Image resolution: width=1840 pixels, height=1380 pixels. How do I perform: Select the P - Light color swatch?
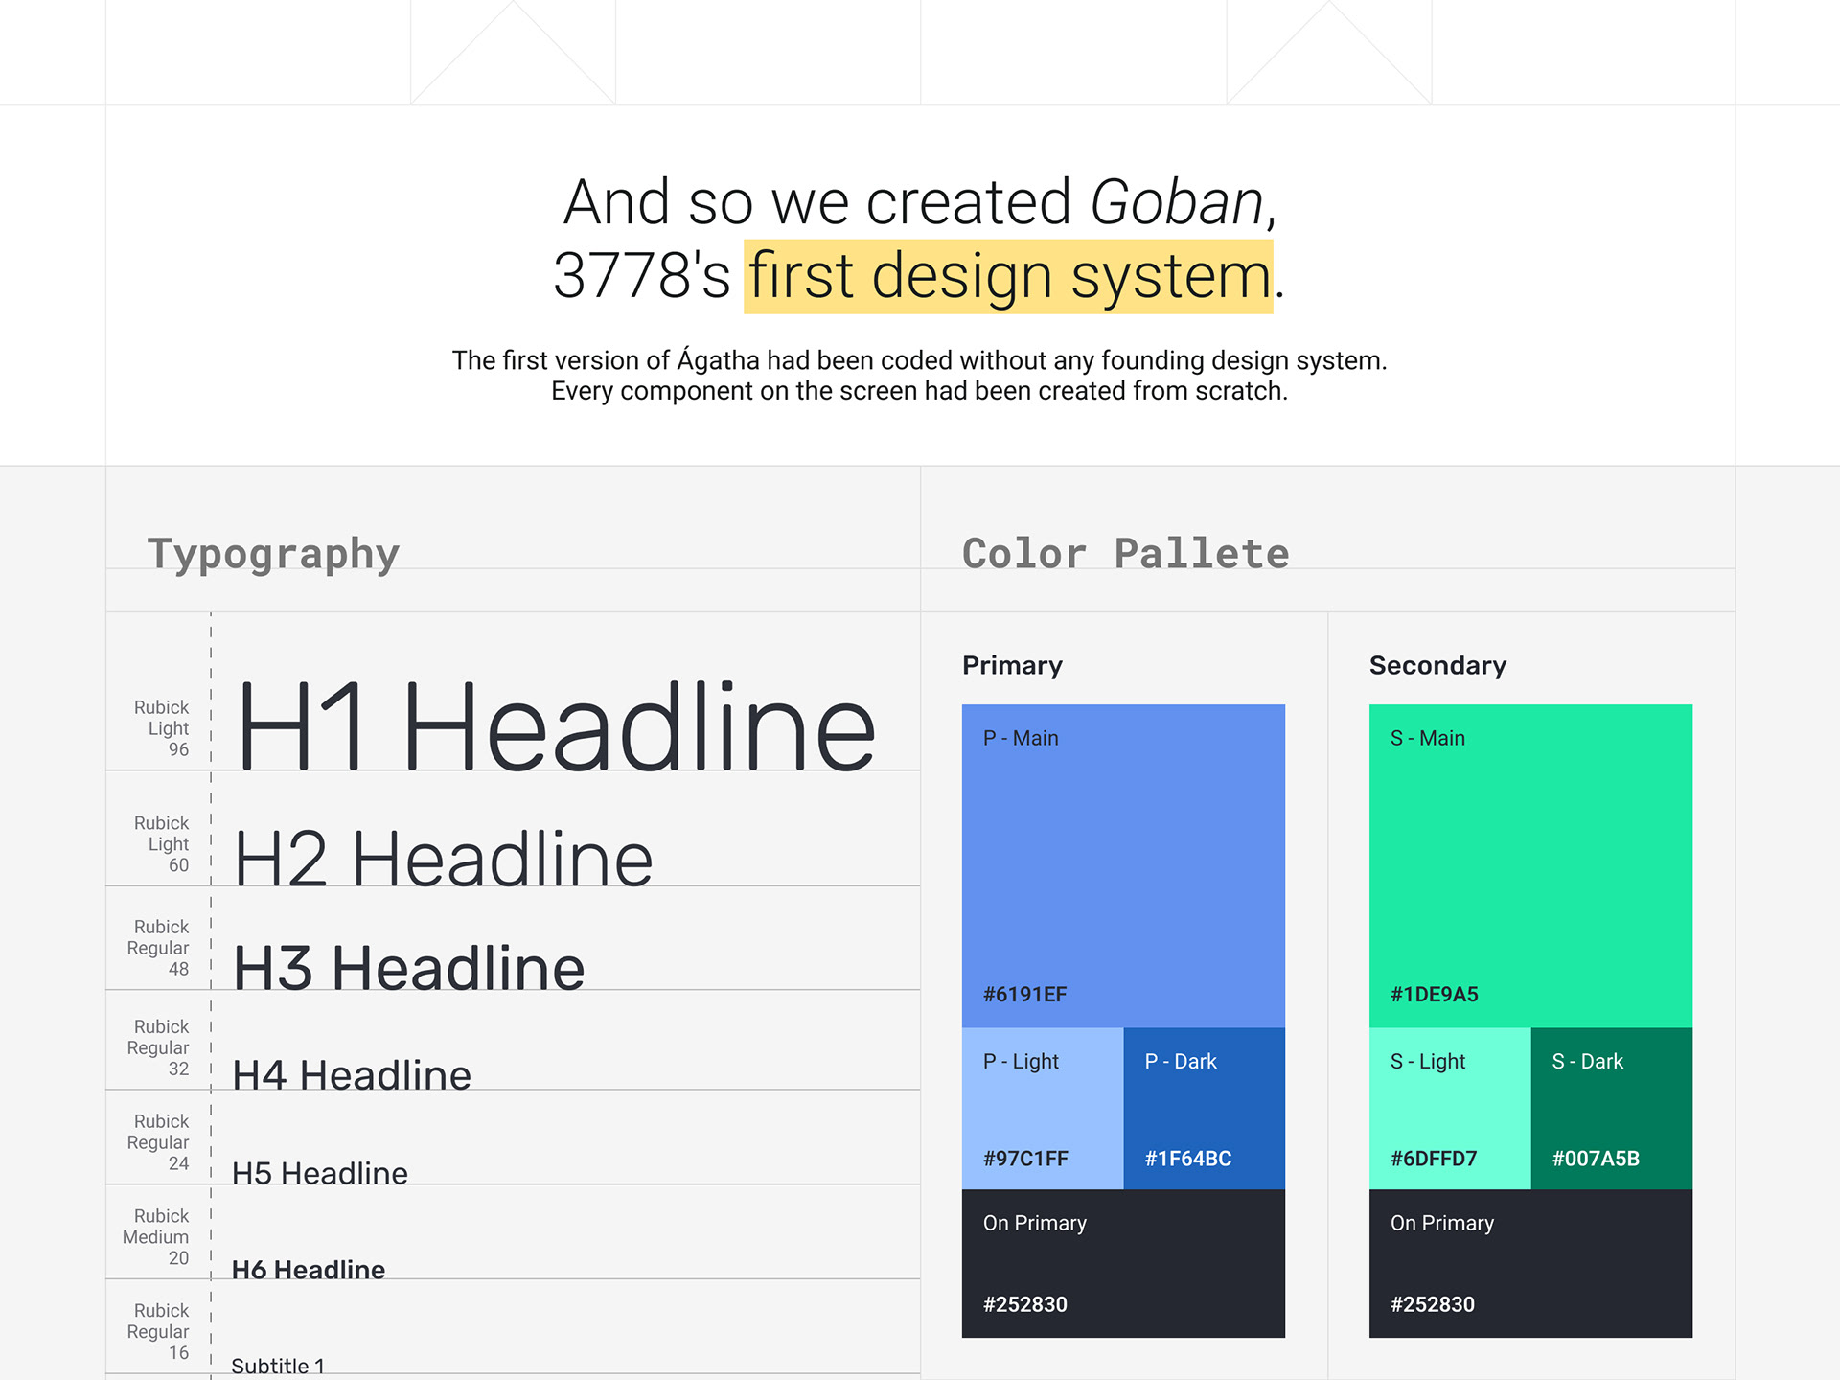[1042, 1109]
